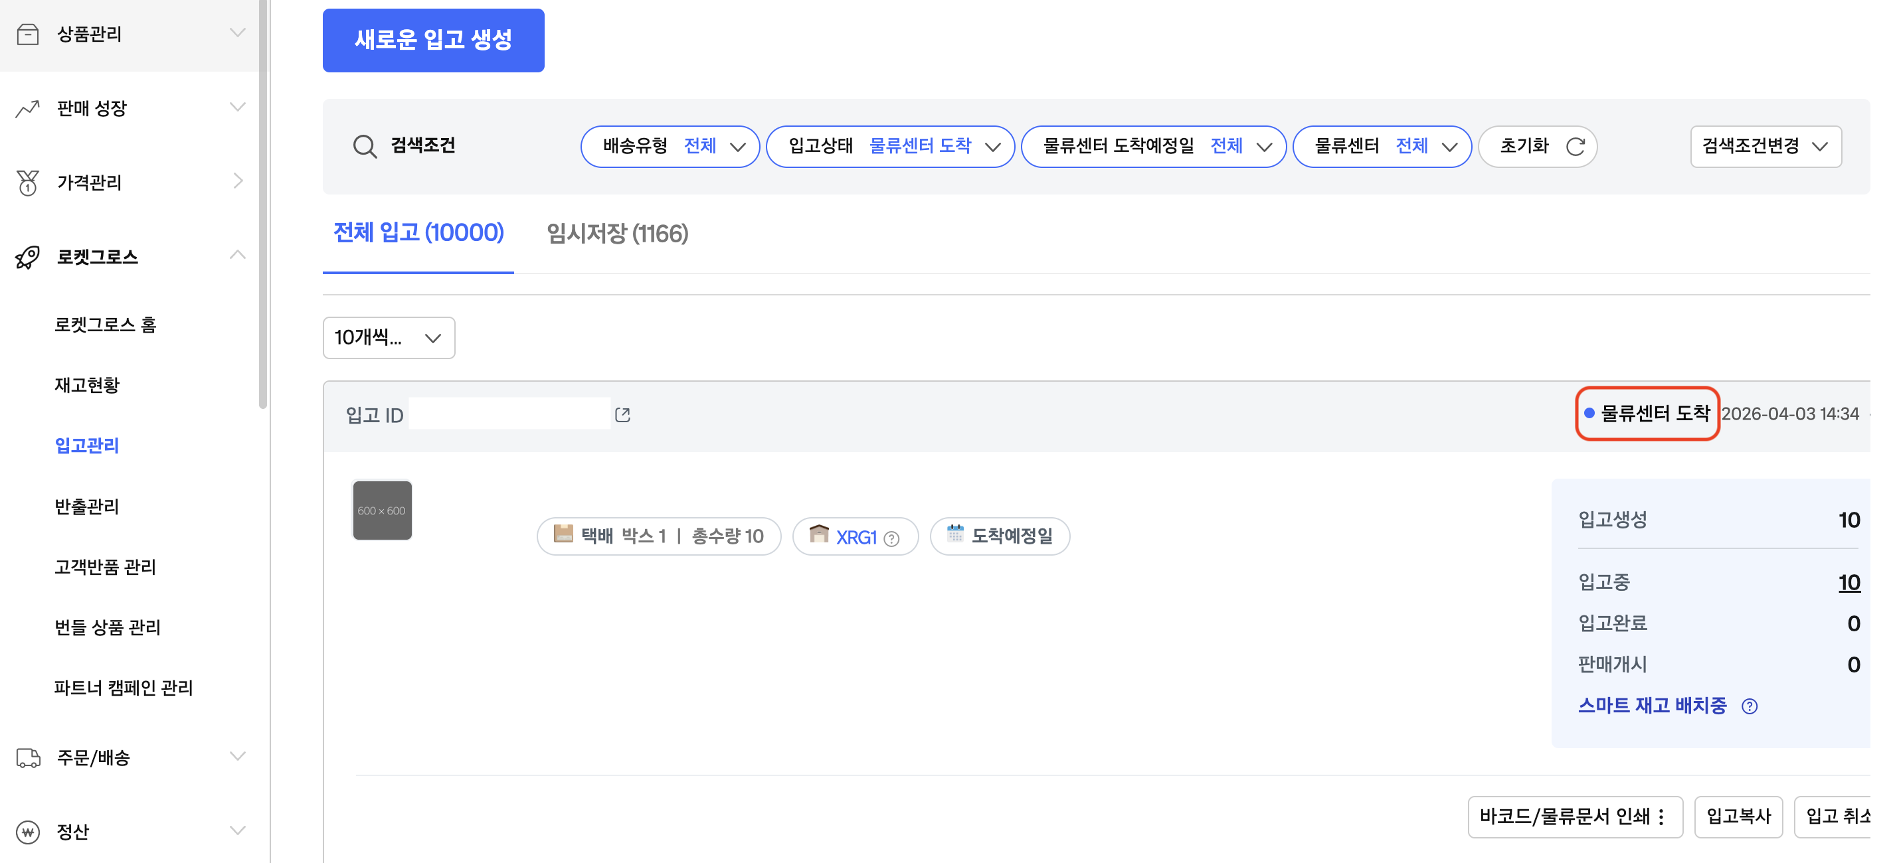Click the warehouse icon beside XRG1
The height and width of the screenshot is (863, 1897).
point(819,534)
